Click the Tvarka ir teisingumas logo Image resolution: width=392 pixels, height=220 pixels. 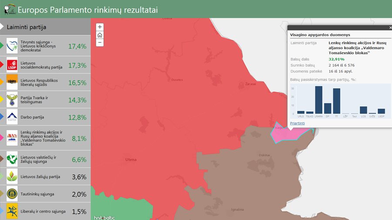point(12,100)
